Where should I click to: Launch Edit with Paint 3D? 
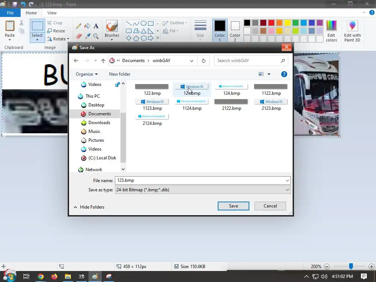pyautogui.click(x=352, y=31)
